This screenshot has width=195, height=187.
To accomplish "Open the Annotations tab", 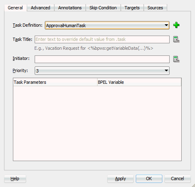I will point(70,8).
